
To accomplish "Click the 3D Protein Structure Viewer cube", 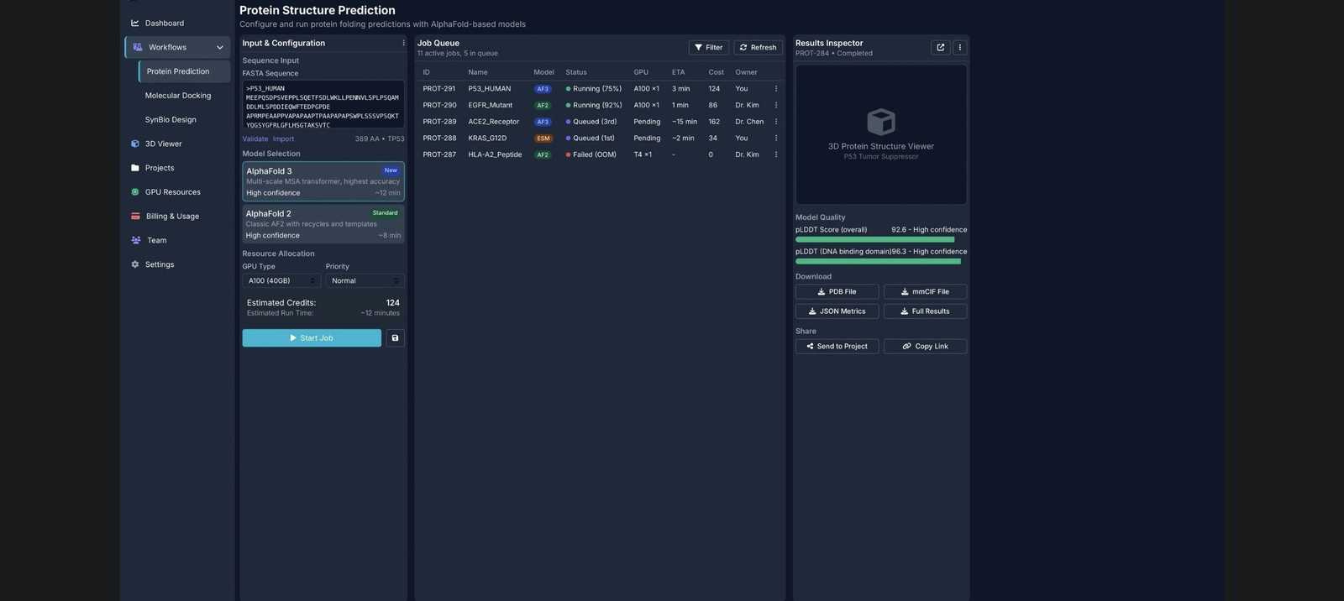I will click(880, 123).
